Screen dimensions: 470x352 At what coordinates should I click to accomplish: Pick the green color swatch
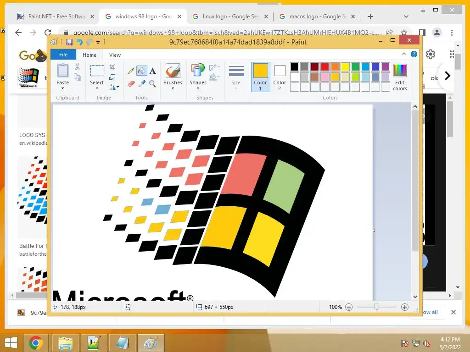pos(355,67)
